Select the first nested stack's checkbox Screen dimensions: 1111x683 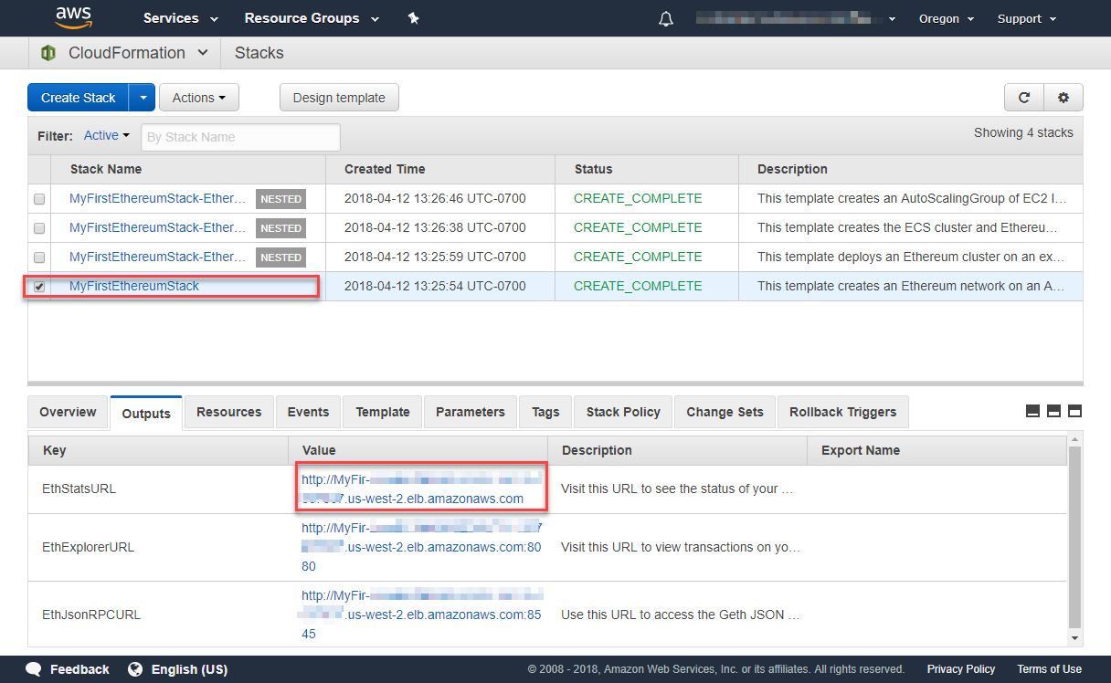pos(38,198)
